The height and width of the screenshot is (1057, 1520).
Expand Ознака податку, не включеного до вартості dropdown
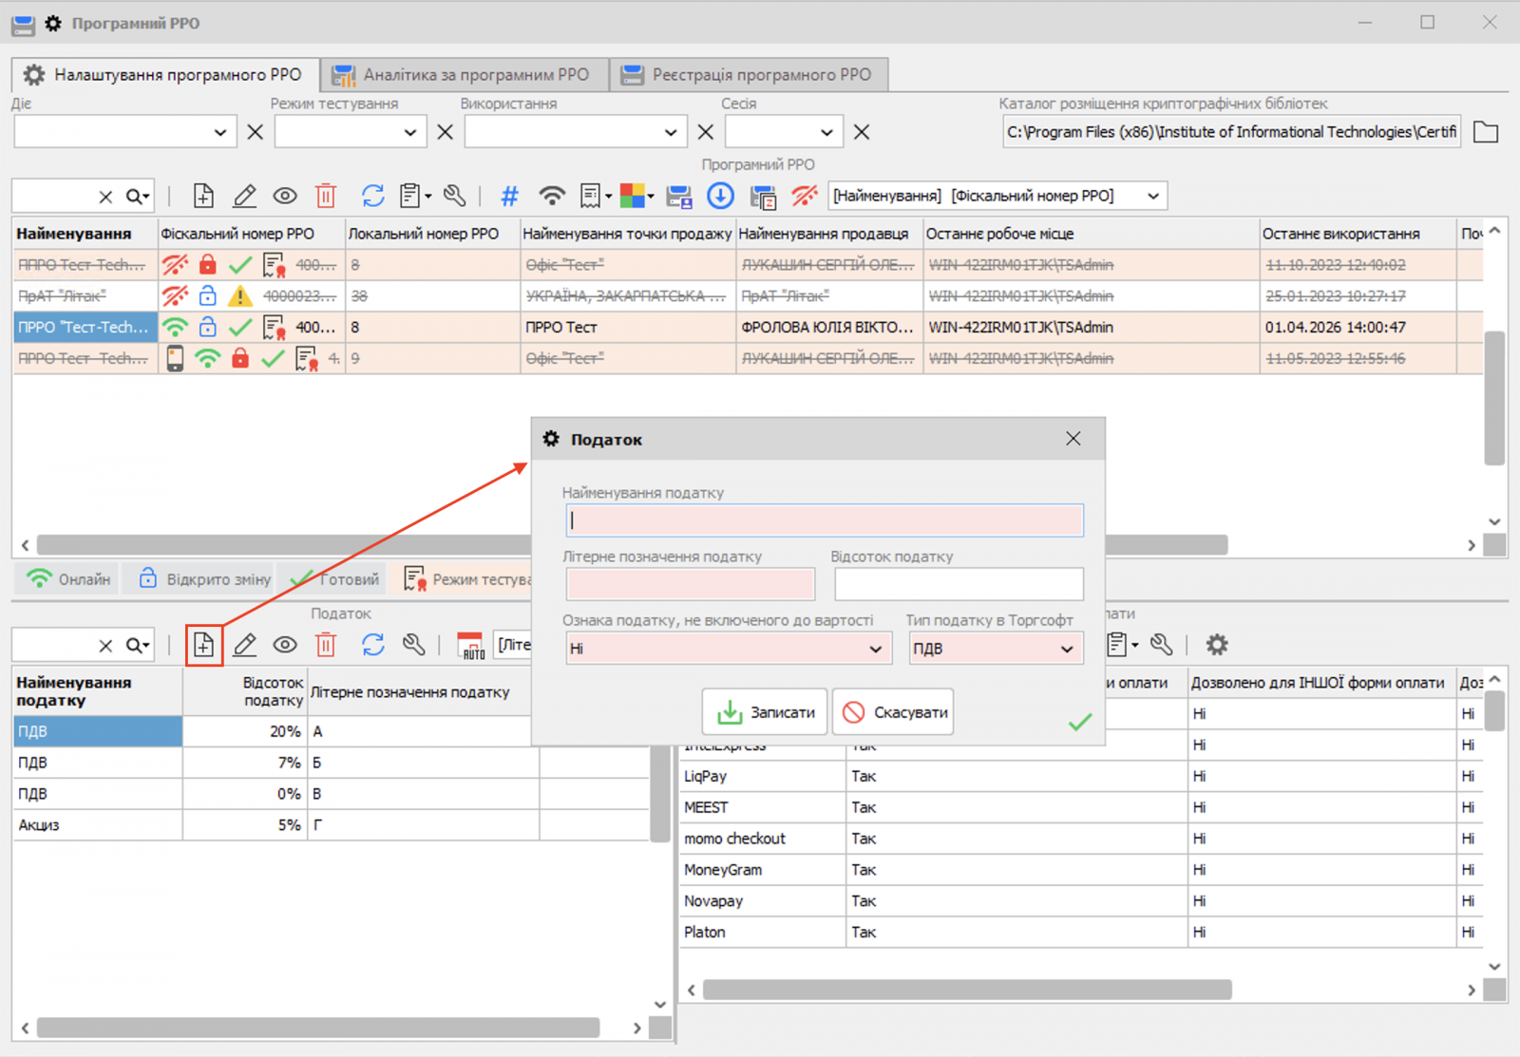[x=875, y=650]
